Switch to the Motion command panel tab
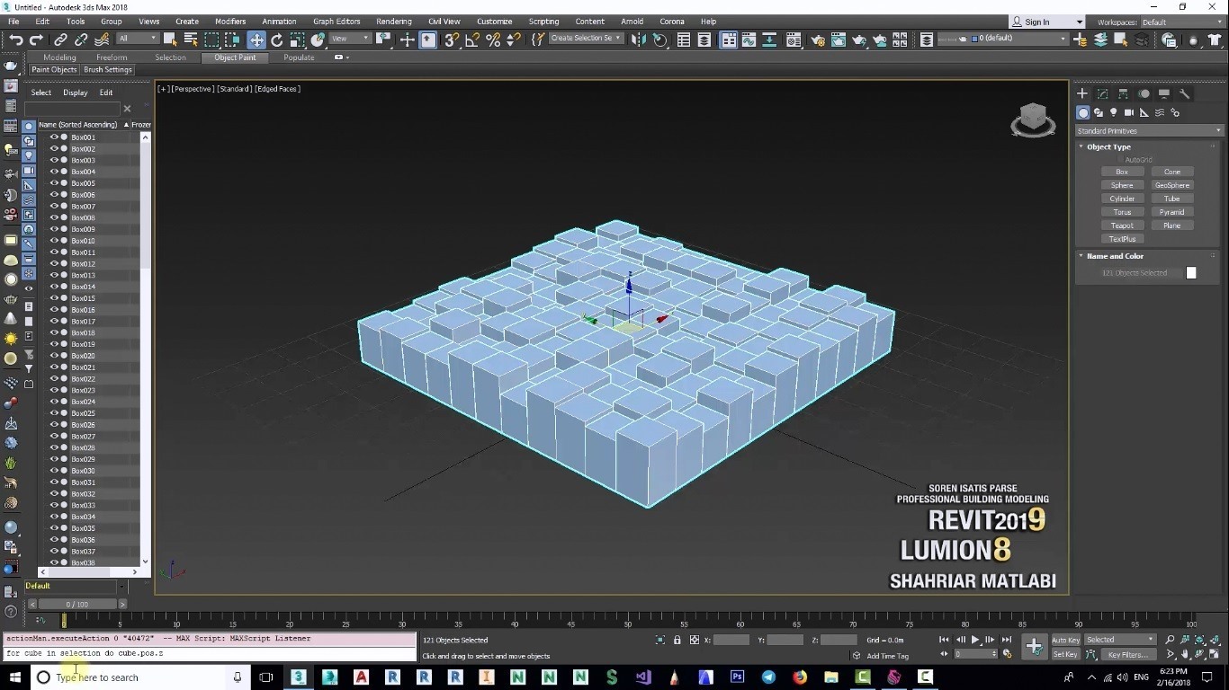This screenshot has width=1229, height=690. (x=1144, y=93)
